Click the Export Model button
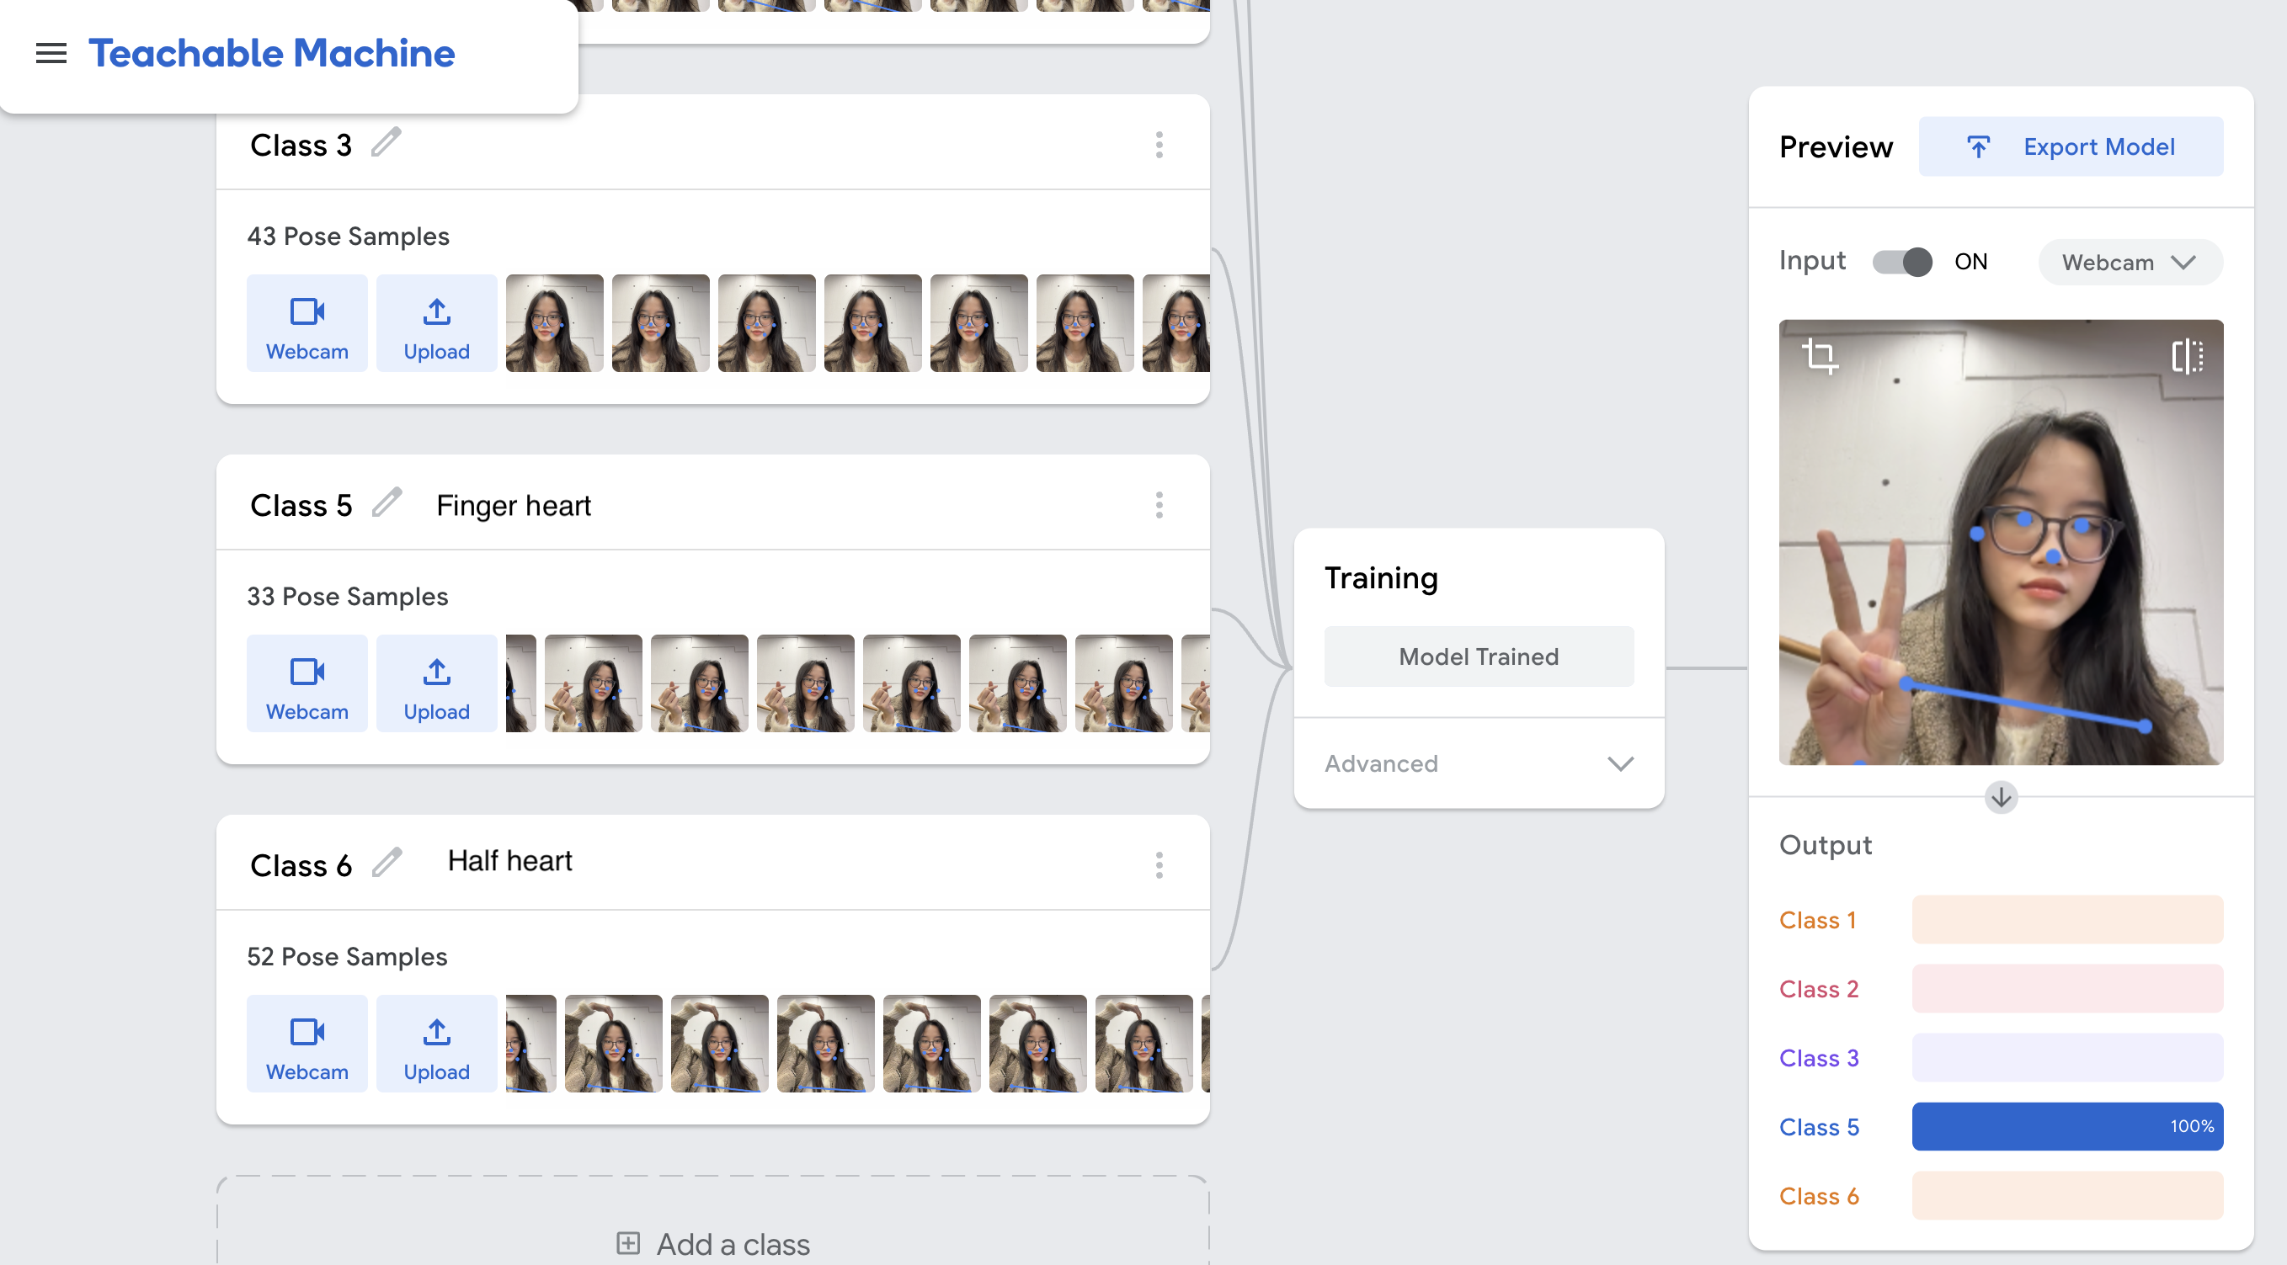Image resolution: width=2287 pixels, height=1265 pixels. coord(2070,146)
